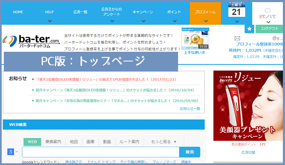Open プロフィール登録率100% link
The height and width of the screenshot is (165, 285).
tap(259, 44)
